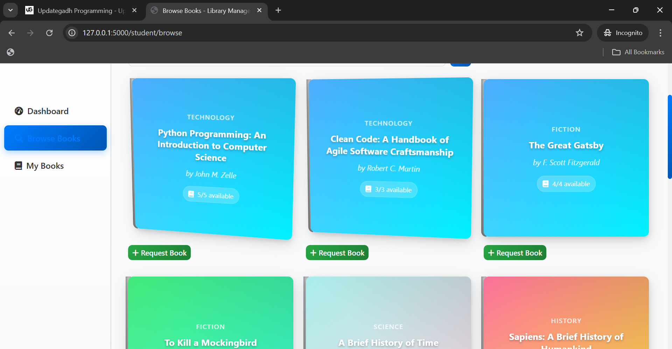Click book icon in 3/3 available badge
Screen dimensions: 672x349
tap(368, 189)
